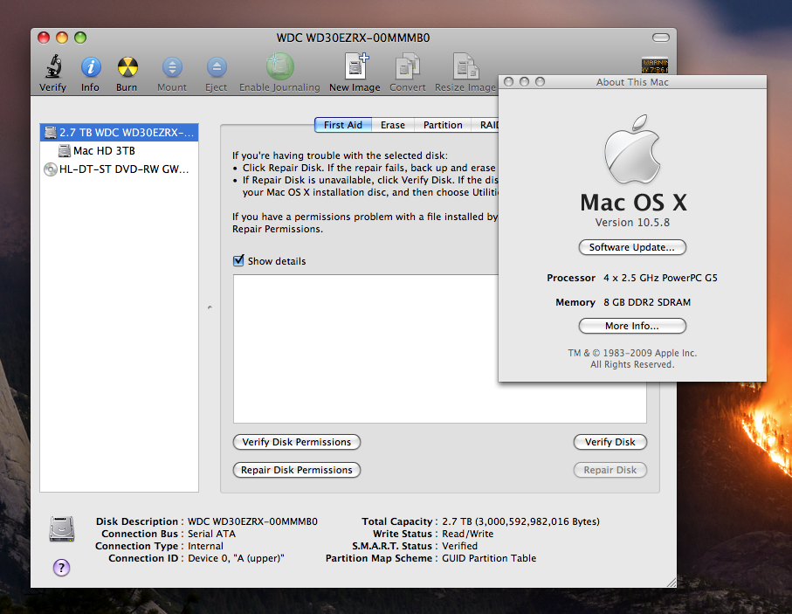Switch to the RAID tab
The width and height of the screenshot is (792, 614).
click(487, 125)
